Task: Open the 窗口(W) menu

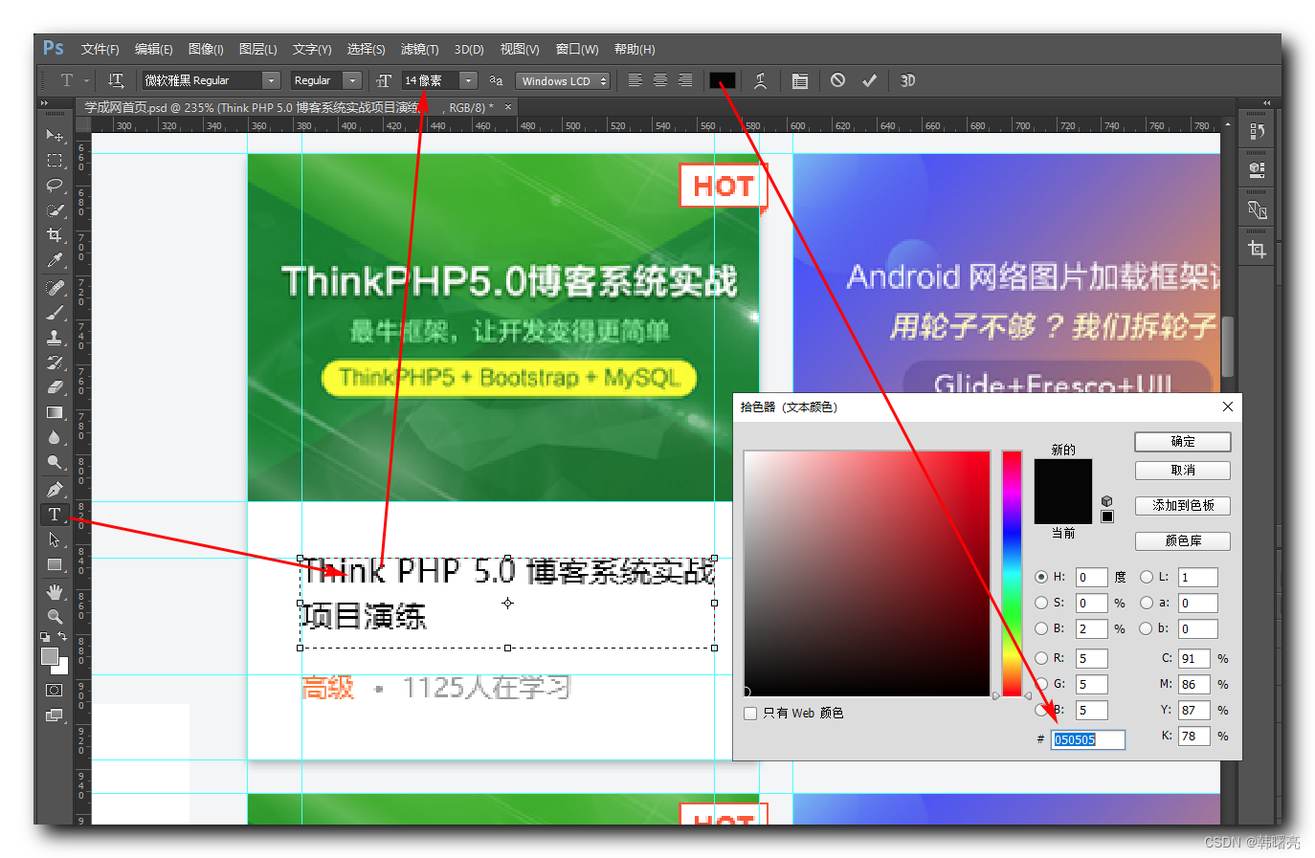Action: pos(577,49)
